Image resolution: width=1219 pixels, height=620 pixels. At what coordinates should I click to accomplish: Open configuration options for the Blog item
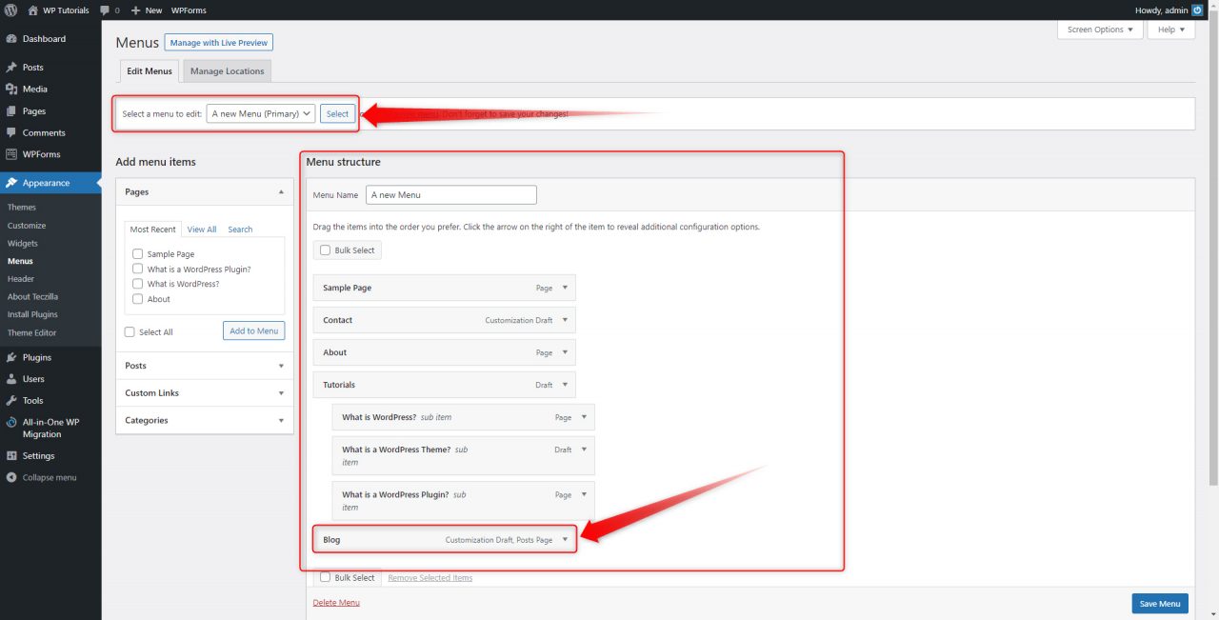coord(566,539)
